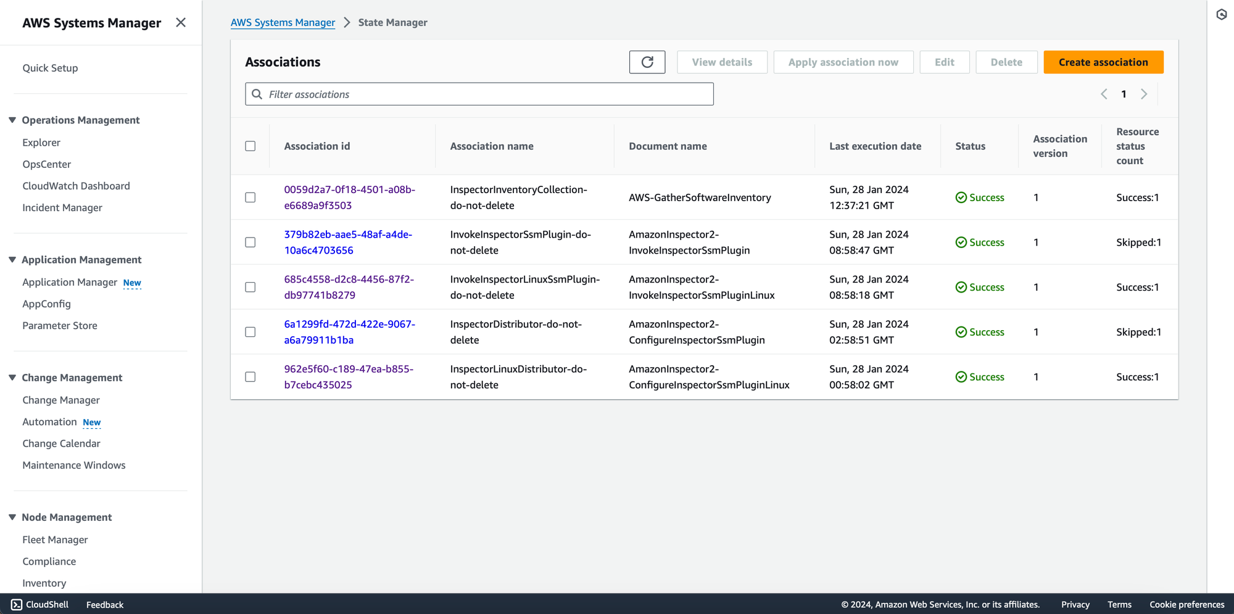The width and height of the screenshot is (1234, 614).
Task: Select the InspectorDistributor-do-not-delete association checkbox
Action: [251, 332]
